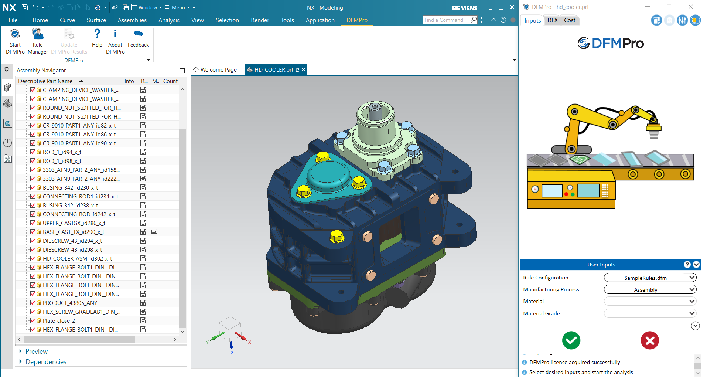This screenshot has height=377, width=707.
Task: Collapse the User Inputs panel chevron
Action: point(696,264)
